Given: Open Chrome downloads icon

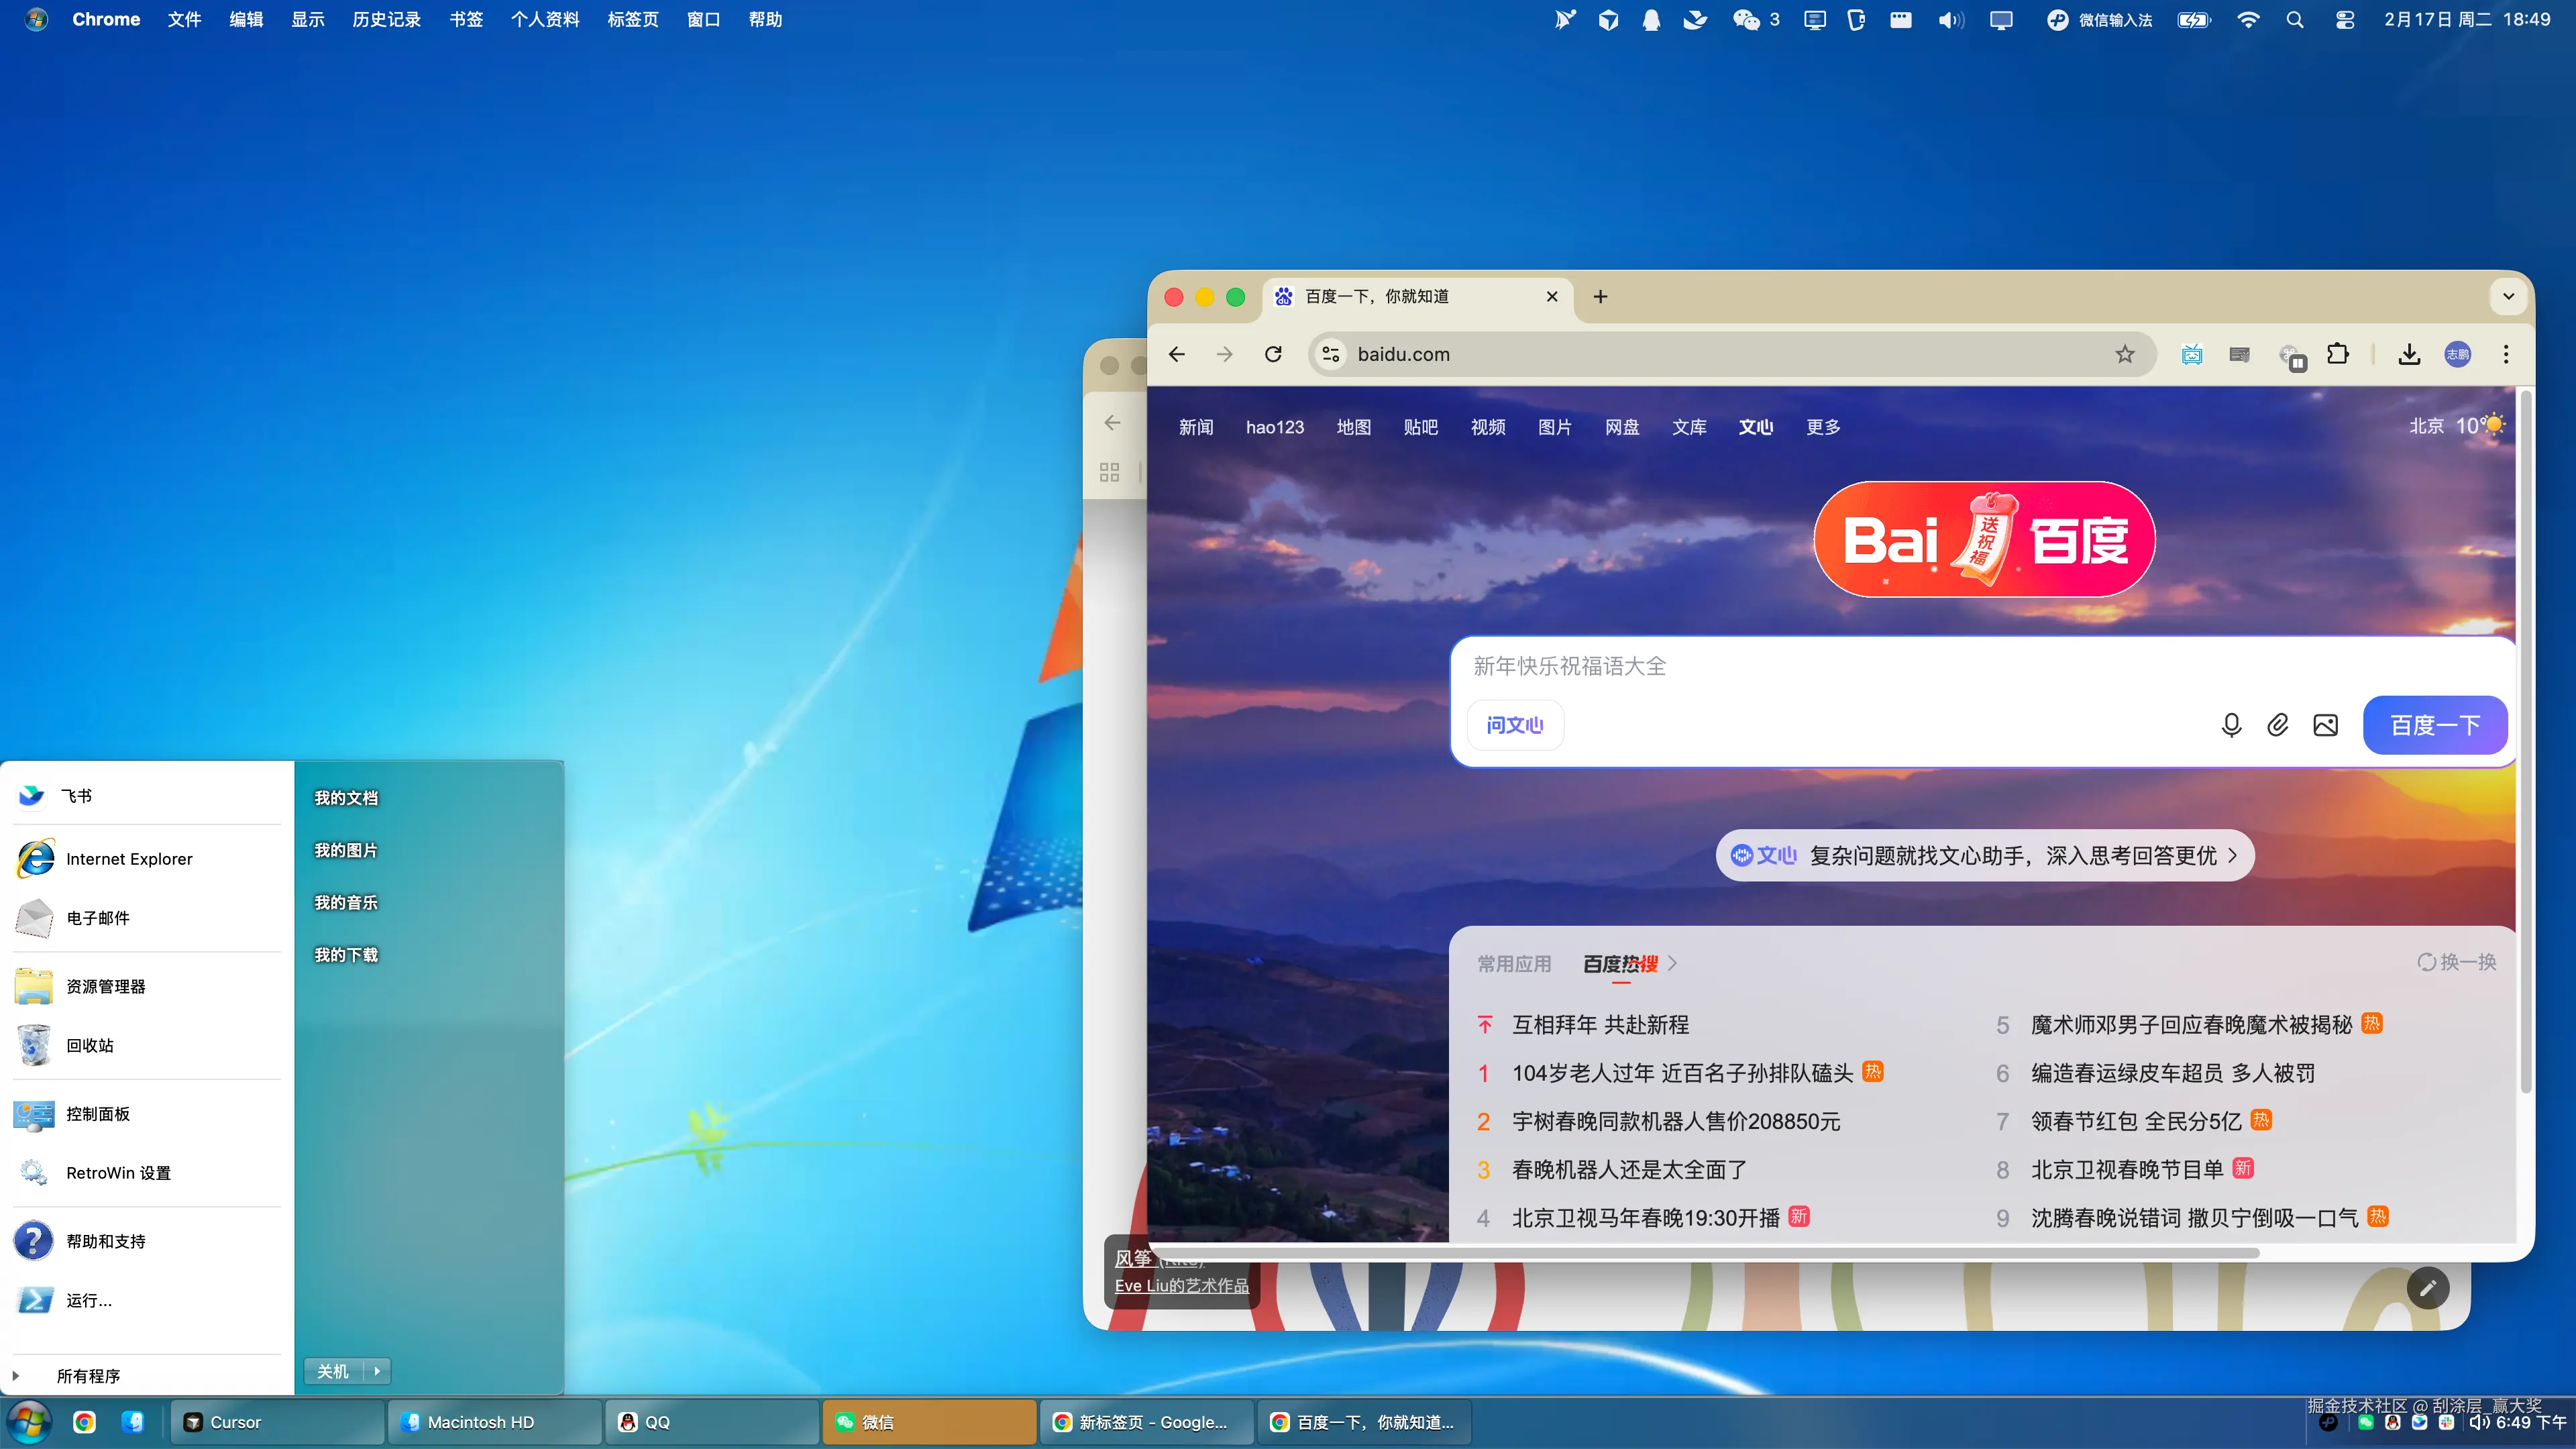Looking at the screenshot, I should [2409, 354].
